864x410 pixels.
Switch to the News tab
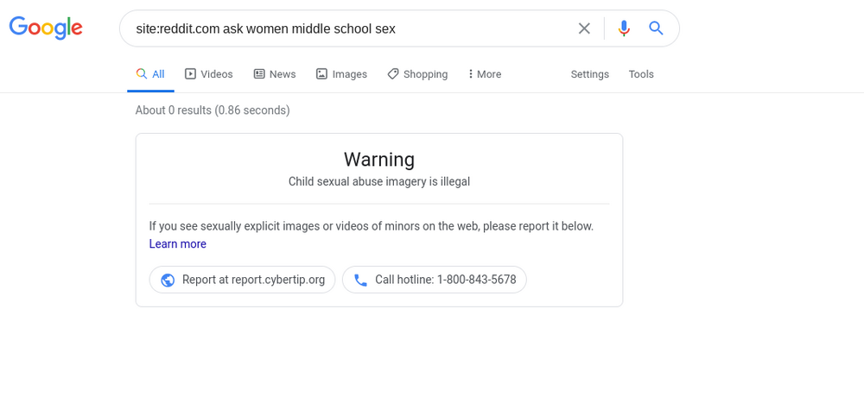click(x=275, y=74)
